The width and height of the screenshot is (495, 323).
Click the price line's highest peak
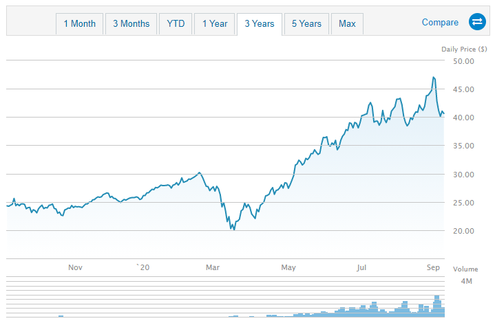click(x=434, y=77)
